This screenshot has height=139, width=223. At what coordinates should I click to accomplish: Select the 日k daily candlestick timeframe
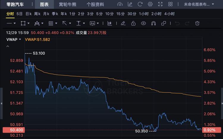click(29, 14)
